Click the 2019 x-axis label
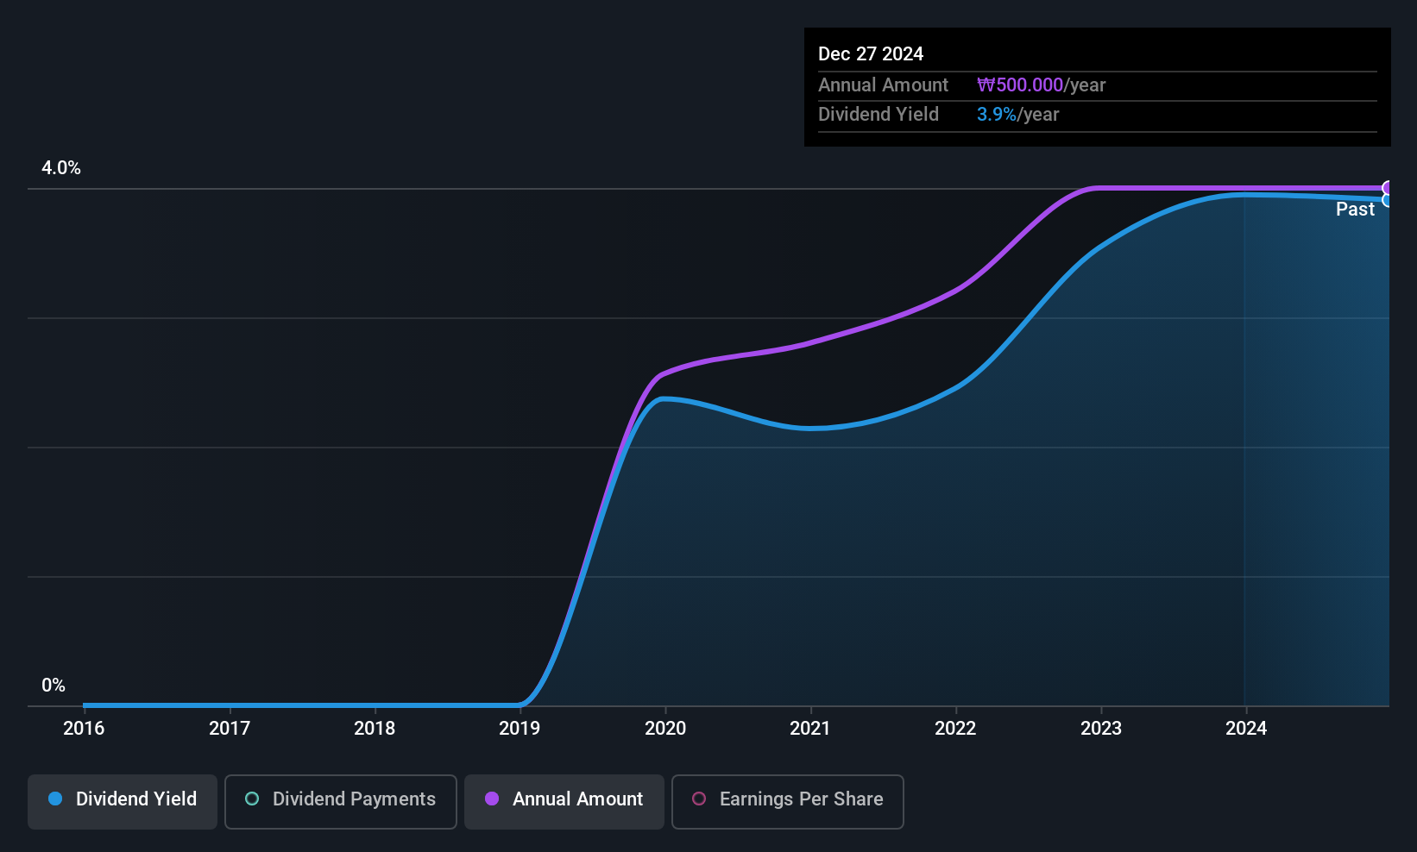 pos(520,728)
